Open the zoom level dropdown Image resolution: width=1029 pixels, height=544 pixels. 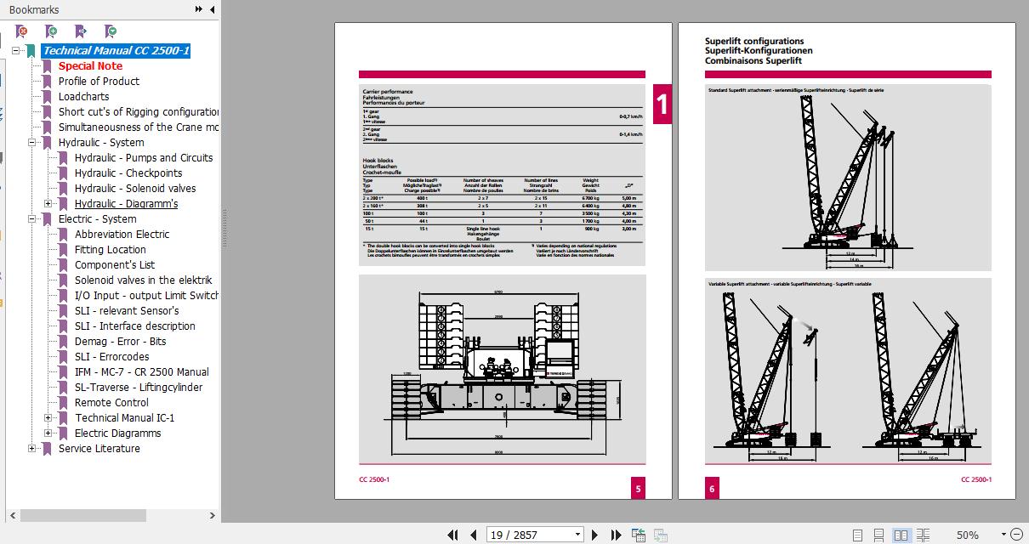[1003, 535]
